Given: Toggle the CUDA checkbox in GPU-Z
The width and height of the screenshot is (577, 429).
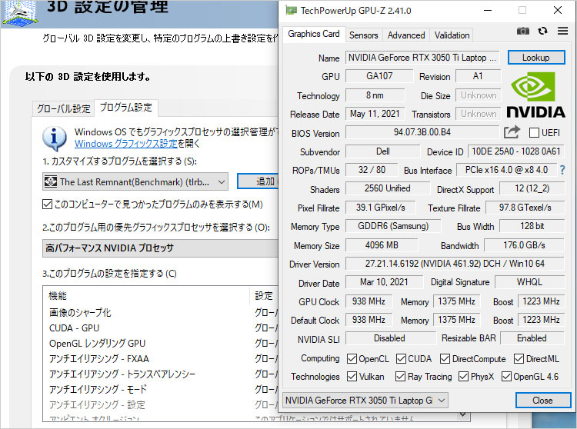Looking at the screenshot, I should (x=401, y=358).
